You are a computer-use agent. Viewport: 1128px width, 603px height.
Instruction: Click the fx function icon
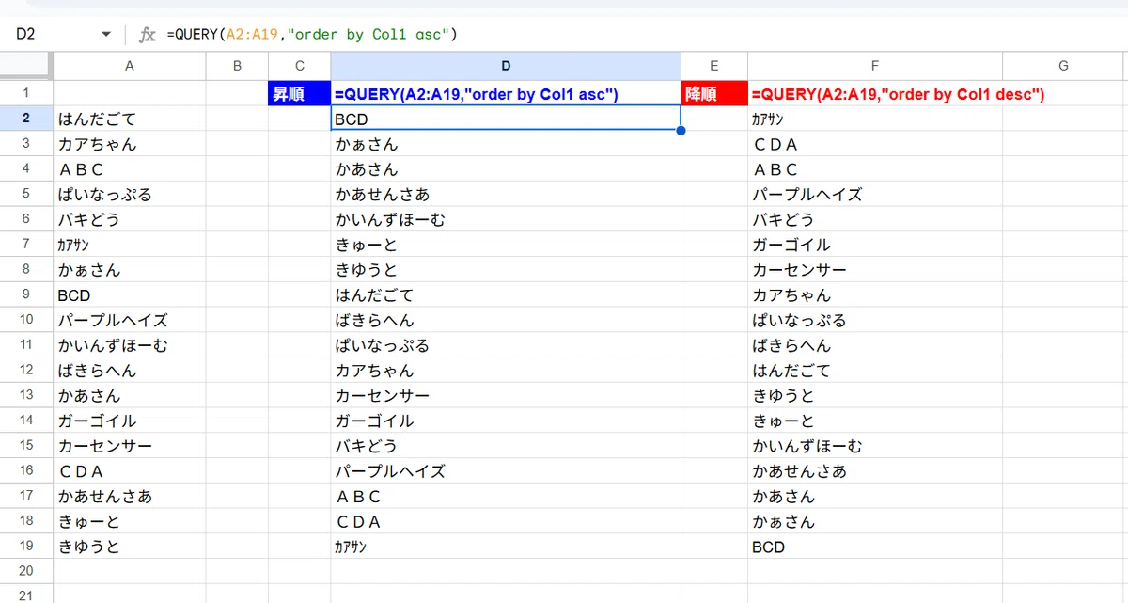click(x=148, y=35)
